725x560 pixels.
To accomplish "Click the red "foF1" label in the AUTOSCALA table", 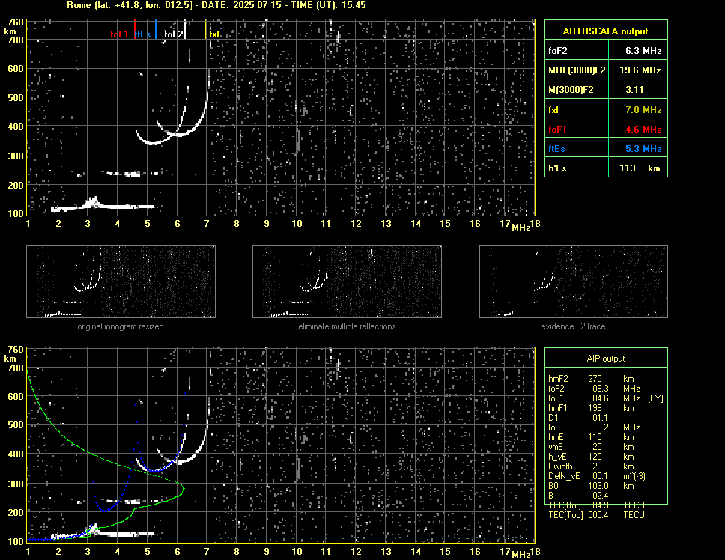I will coord(557,130).
